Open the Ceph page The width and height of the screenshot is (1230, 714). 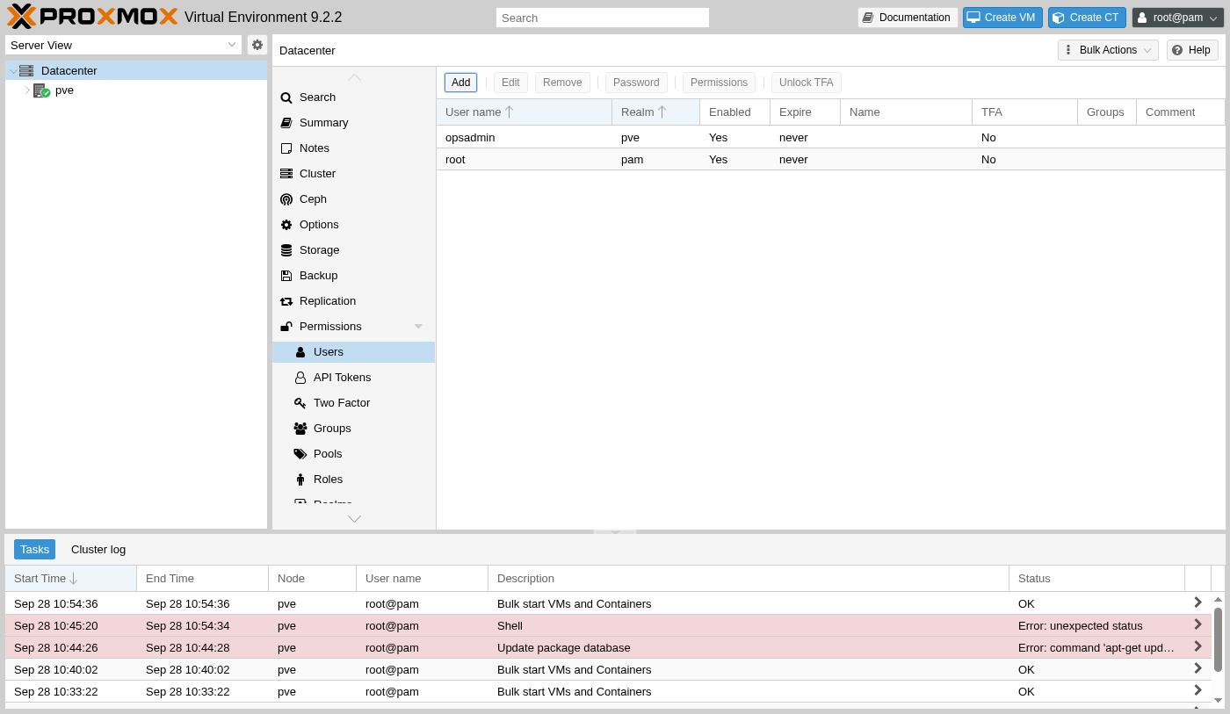pos(353,199)
